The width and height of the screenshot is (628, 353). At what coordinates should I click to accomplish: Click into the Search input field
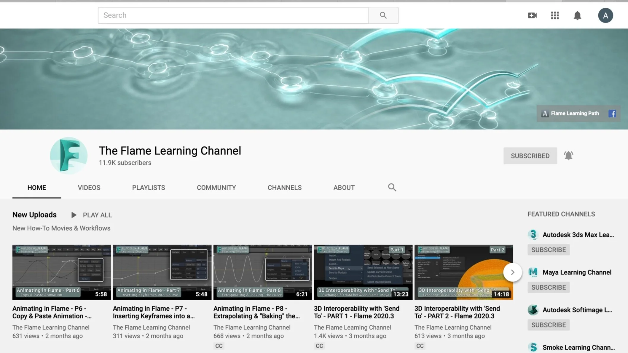[x=233, y=15]
